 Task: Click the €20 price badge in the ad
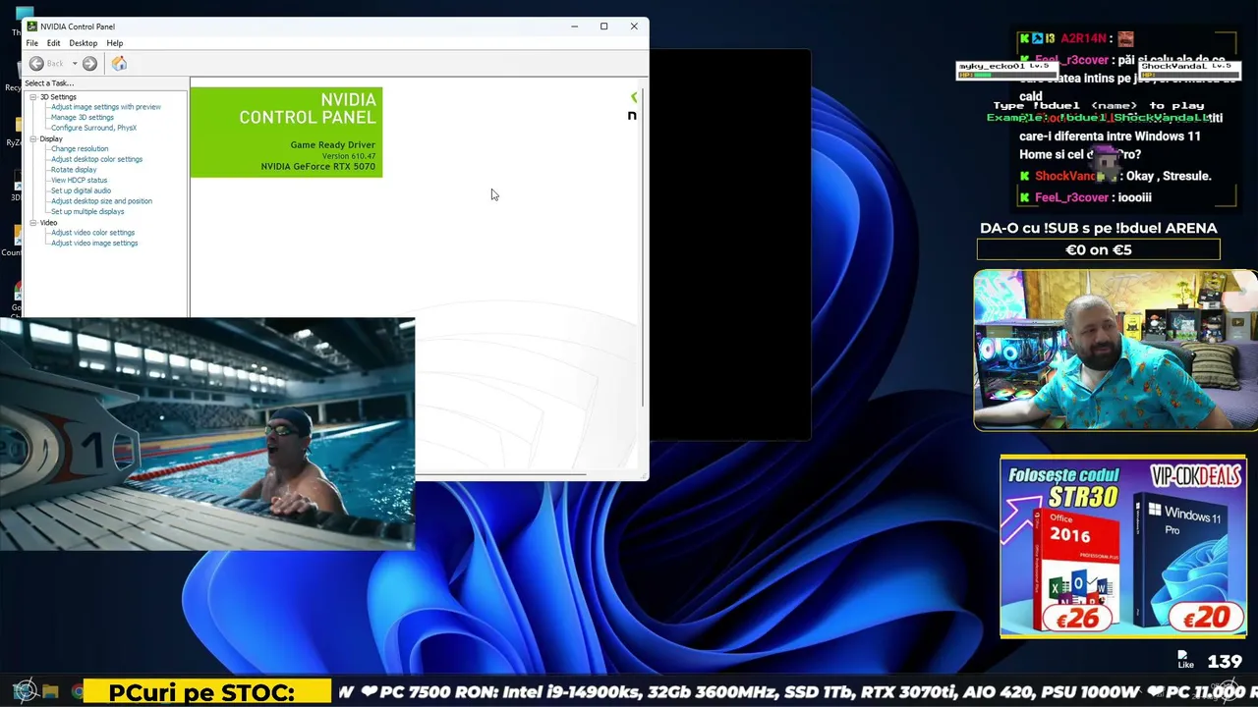pos(1207,617)
